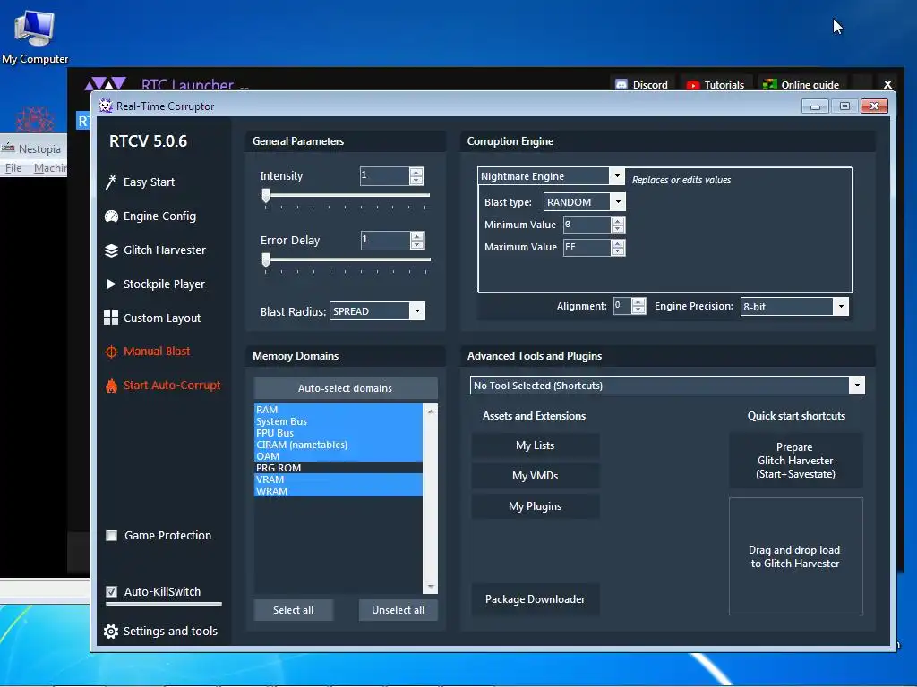The width and height of the screenshot is (917, 687).
Task: Click the YouTube Tutorials icon
Action: pos(692,85)
